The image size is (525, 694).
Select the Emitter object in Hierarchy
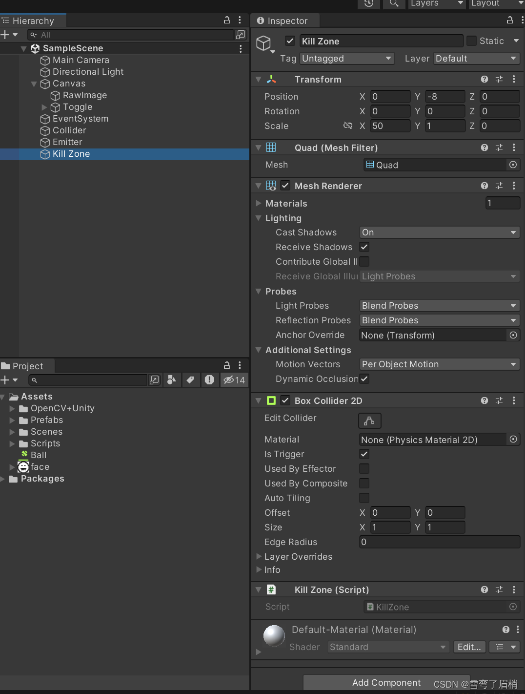[67, 142]
